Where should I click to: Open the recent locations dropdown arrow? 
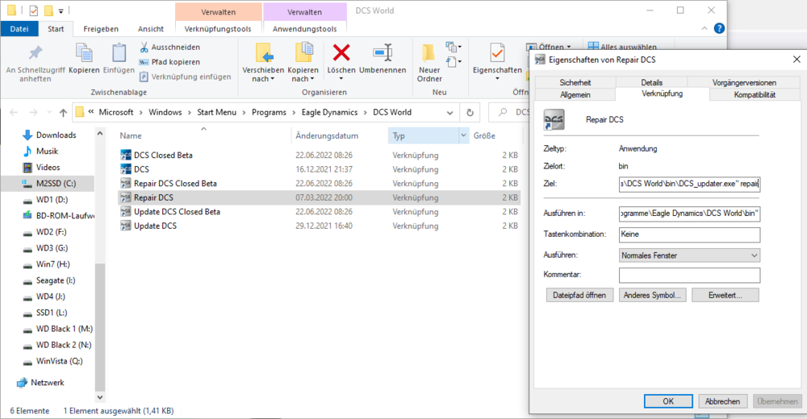pos(49,113)
